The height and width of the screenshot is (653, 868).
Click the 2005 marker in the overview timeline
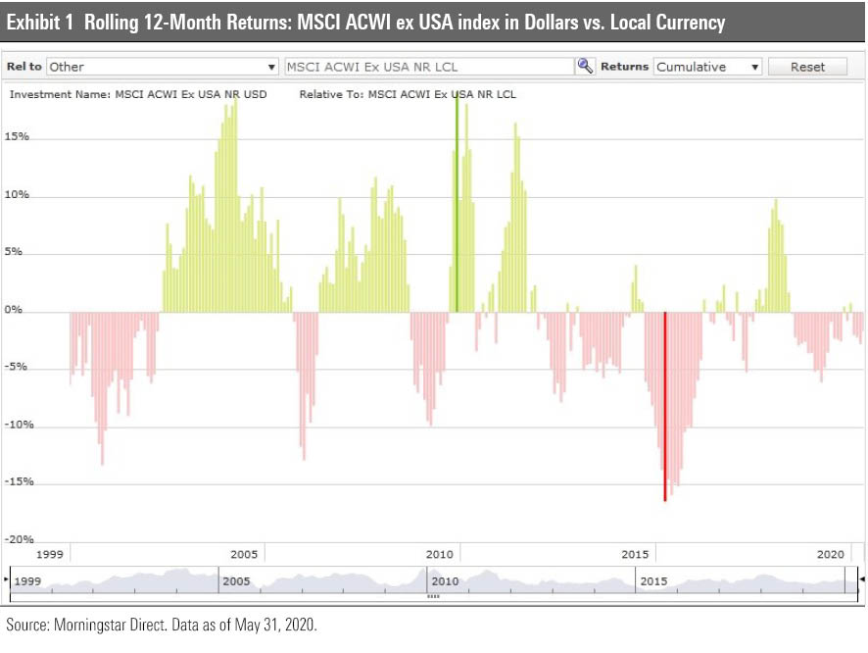(236, 581)
